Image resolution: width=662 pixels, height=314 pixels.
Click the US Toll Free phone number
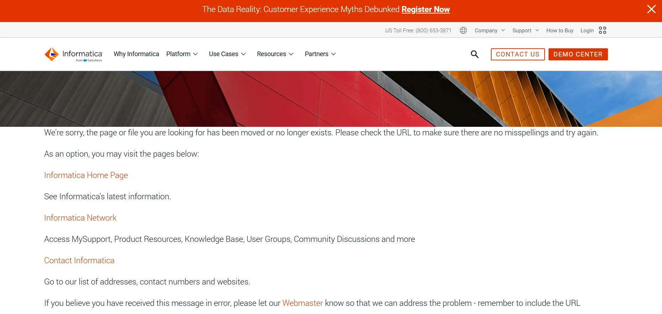pos(418,31)
